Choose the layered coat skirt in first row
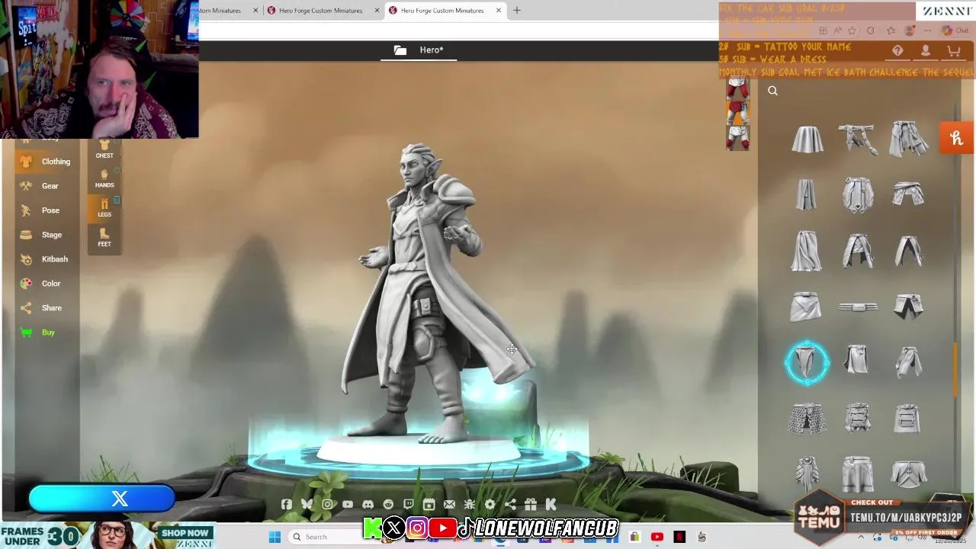Screen dimensions: 976x549 coord(908,140)
